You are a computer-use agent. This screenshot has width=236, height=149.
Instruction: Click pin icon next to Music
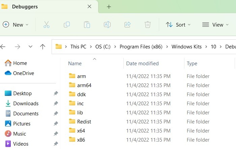tap(56, 134)
